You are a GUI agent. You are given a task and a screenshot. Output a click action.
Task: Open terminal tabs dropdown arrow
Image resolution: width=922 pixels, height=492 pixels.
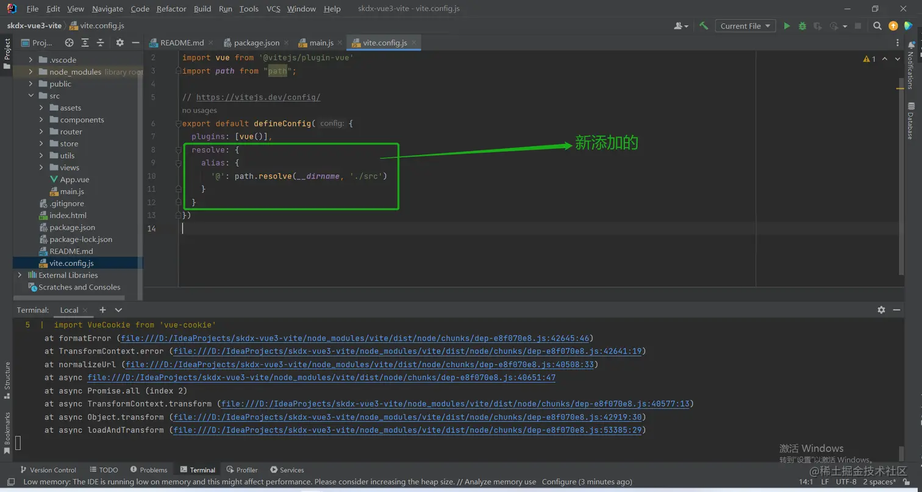(118, 310)
